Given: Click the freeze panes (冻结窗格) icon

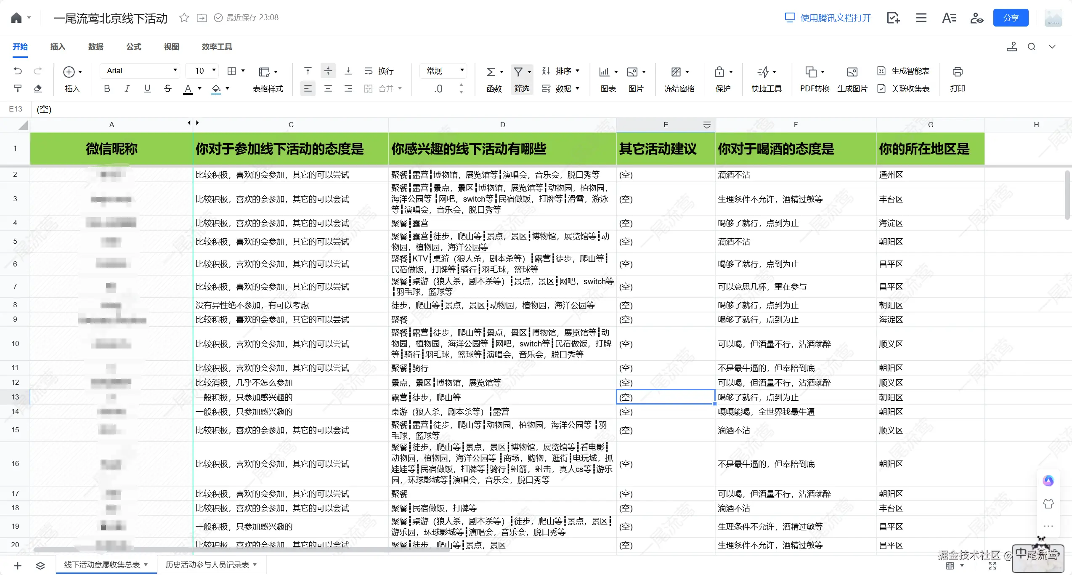Looking at the screenshot, I should click(x=676, y=72).
